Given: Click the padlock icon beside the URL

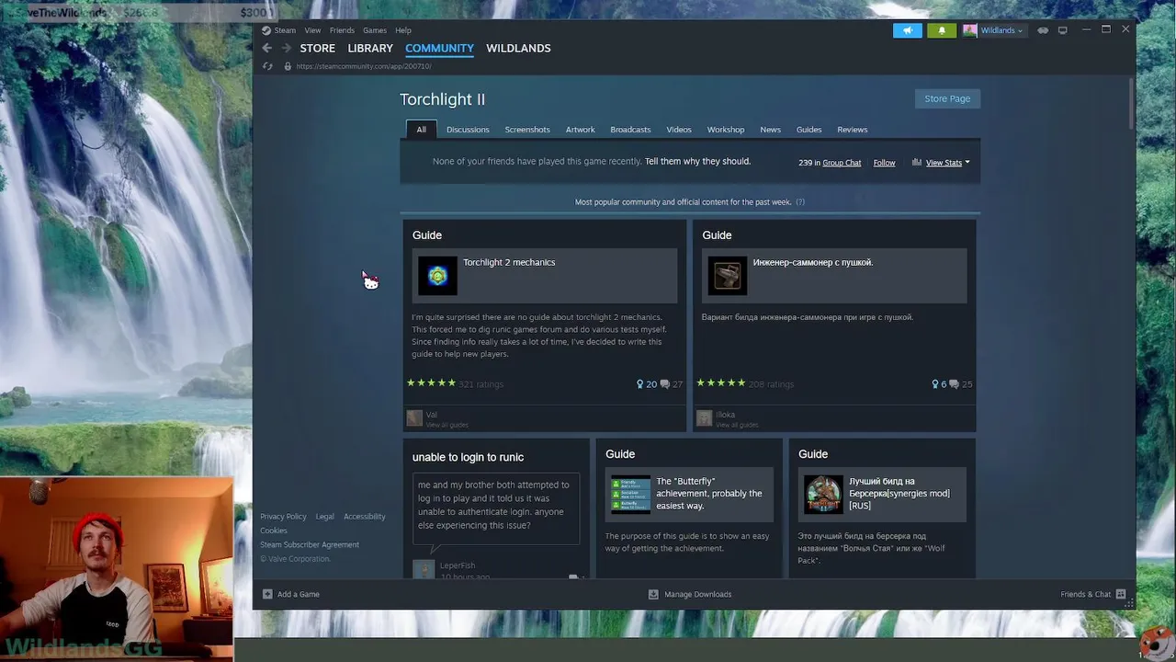Looking at the screenshot, I should 288,66.
